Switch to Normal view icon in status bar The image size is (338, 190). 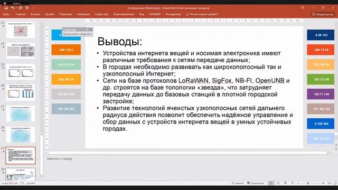(271, 183)
